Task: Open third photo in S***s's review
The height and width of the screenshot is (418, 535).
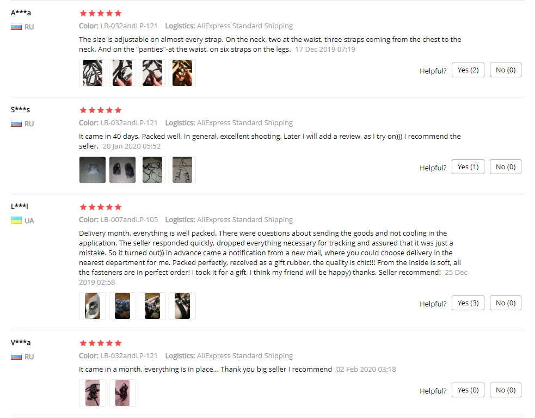Action: coord(152,170)
